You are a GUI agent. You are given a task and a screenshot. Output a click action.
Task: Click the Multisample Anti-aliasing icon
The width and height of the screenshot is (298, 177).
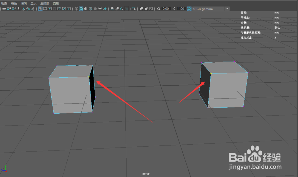(x=122, y=9)
